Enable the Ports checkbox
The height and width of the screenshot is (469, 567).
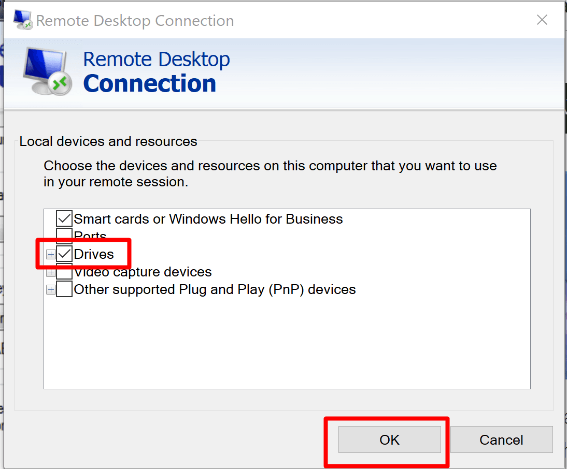[64, 236]
